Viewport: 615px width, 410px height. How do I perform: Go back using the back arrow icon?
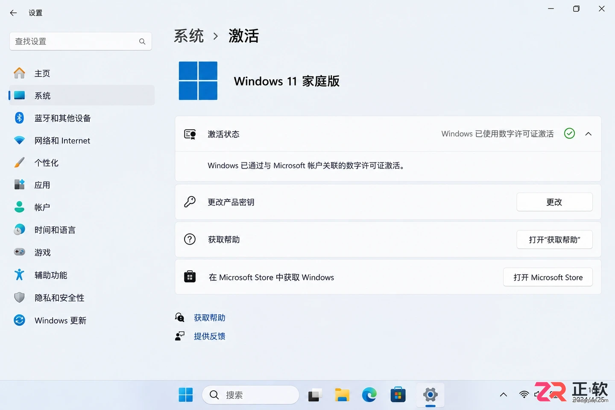[13, 13]
